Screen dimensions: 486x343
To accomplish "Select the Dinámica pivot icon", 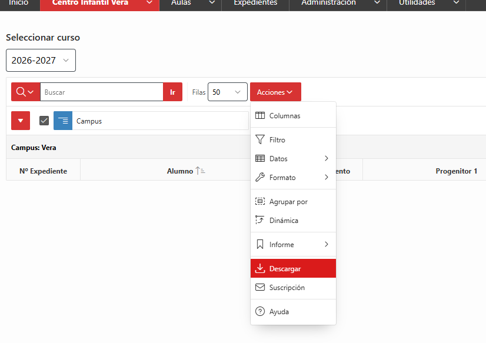I will click(x=259, y=220).
